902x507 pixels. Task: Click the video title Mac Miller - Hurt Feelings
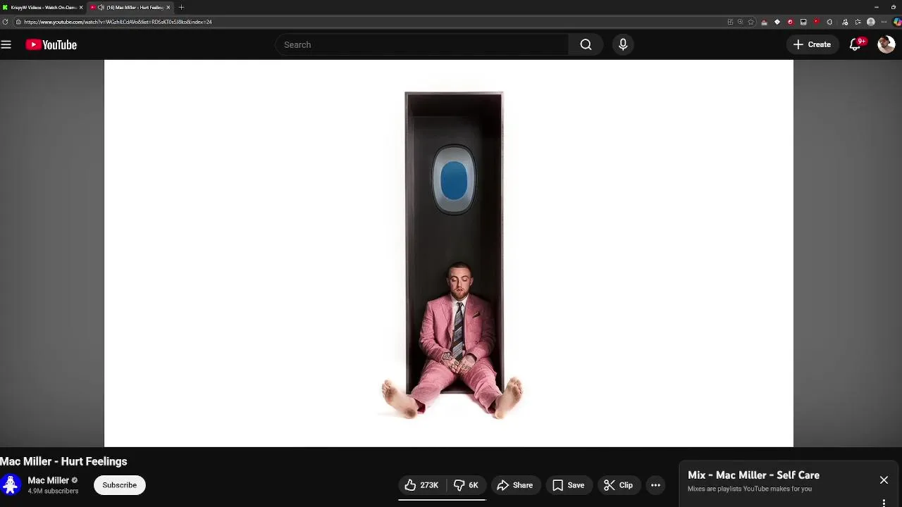click(x=63, y=461)
